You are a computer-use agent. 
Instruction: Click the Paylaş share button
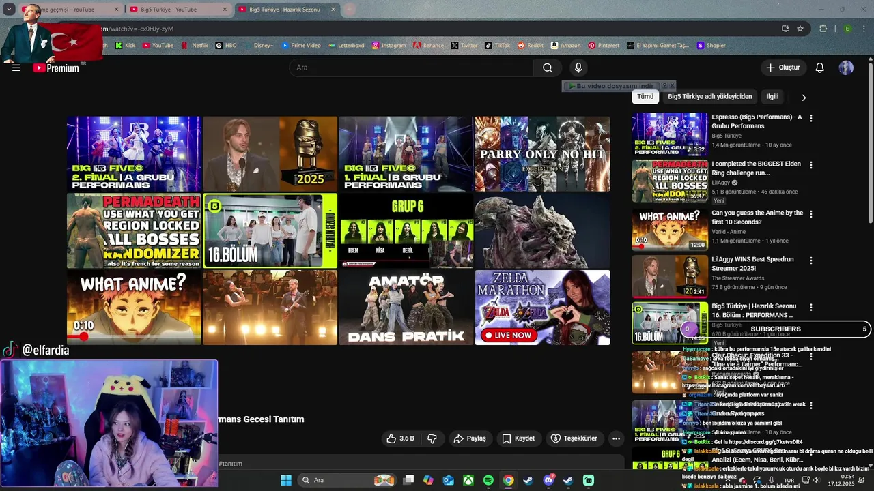pos(470,438)
